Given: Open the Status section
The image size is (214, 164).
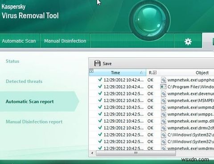Looking at the screenshot, I should [12, 61].
